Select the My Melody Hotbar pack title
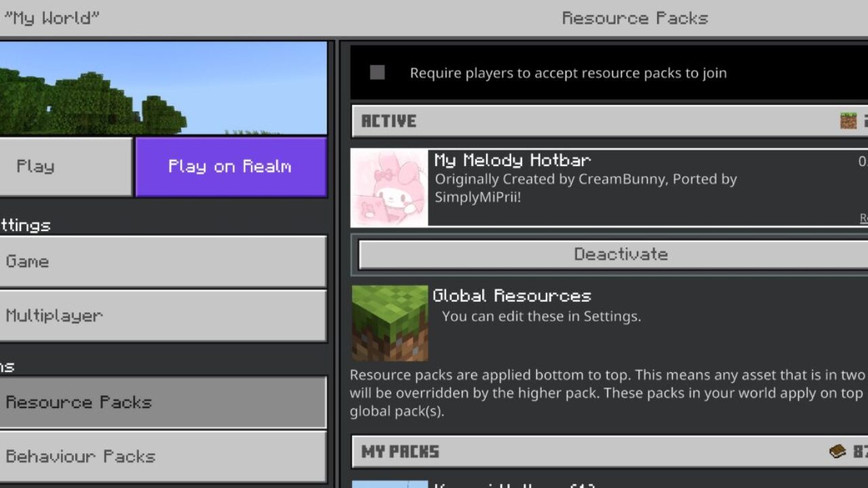Image resolution: width=868 pixels, height=488 pixels. click(513, 161)
